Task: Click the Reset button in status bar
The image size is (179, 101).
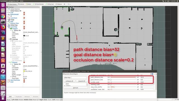Action: pyautogui.click(x=8, y=100)
